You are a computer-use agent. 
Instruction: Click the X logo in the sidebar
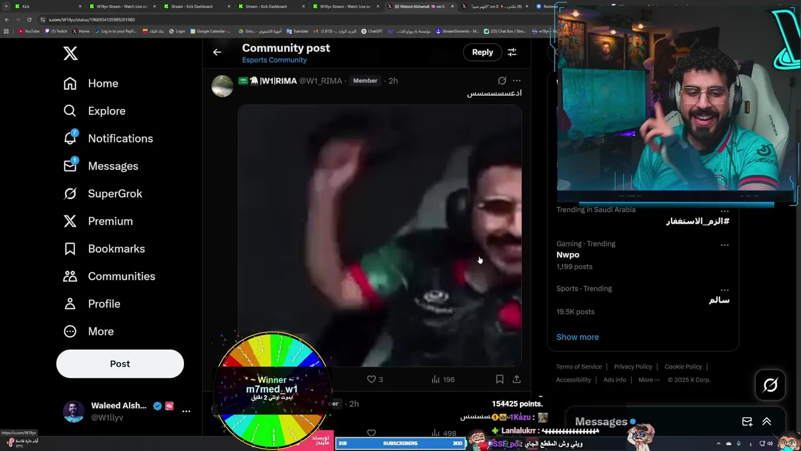[x=71, y=53]
